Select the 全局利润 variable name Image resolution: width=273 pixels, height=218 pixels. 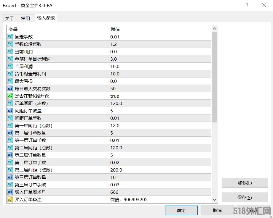tap(24, 67)
